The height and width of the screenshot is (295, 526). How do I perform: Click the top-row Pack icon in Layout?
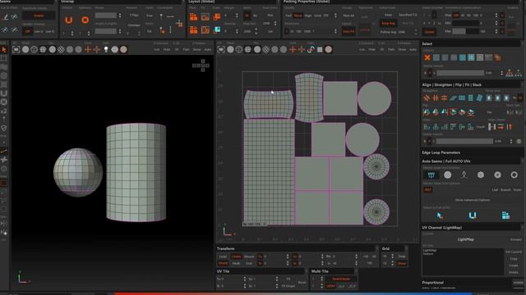pyautogui.click(x=194, y=16)
